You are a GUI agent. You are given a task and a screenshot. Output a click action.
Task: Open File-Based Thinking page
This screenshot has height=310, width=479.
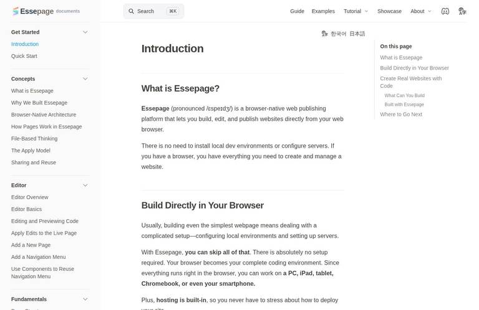pos(34,138)
